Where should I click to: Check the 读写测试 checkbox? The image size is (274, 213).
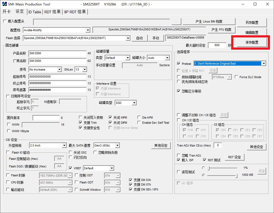pyautogui.click(x=179, y=172)
